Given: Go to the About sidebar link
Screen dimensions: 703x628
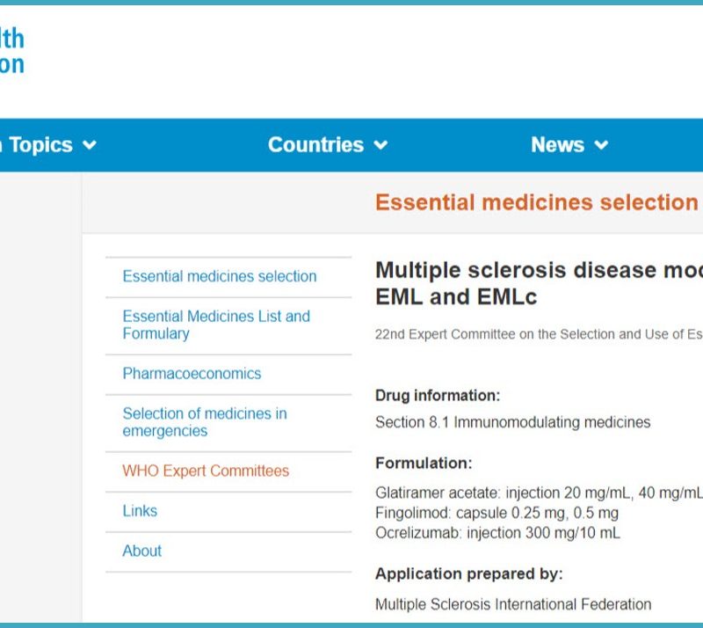Looking at the screenshot, I should point(141,551).
